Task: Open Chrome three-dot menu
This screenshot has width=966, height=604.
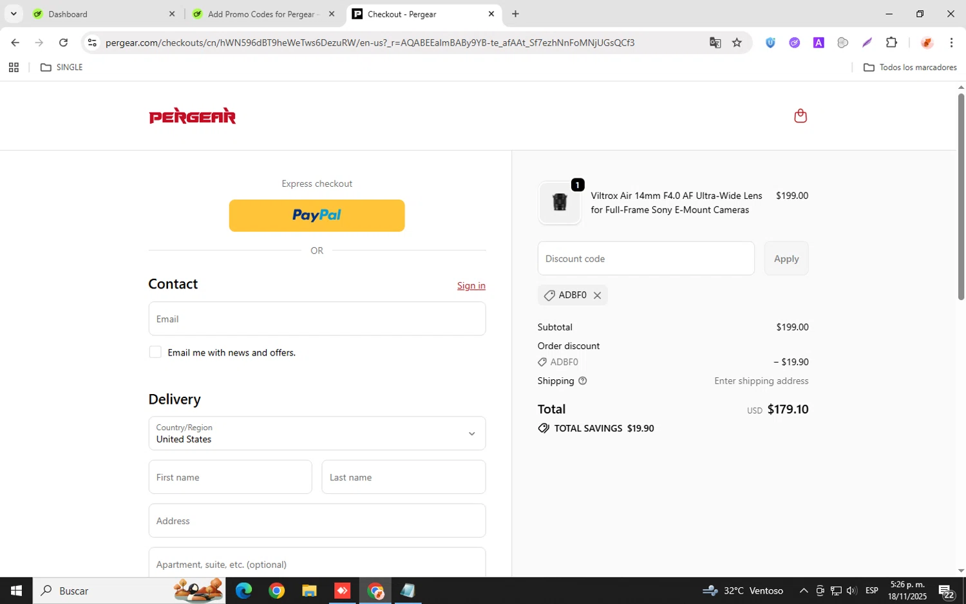Action: pos(951,42)
